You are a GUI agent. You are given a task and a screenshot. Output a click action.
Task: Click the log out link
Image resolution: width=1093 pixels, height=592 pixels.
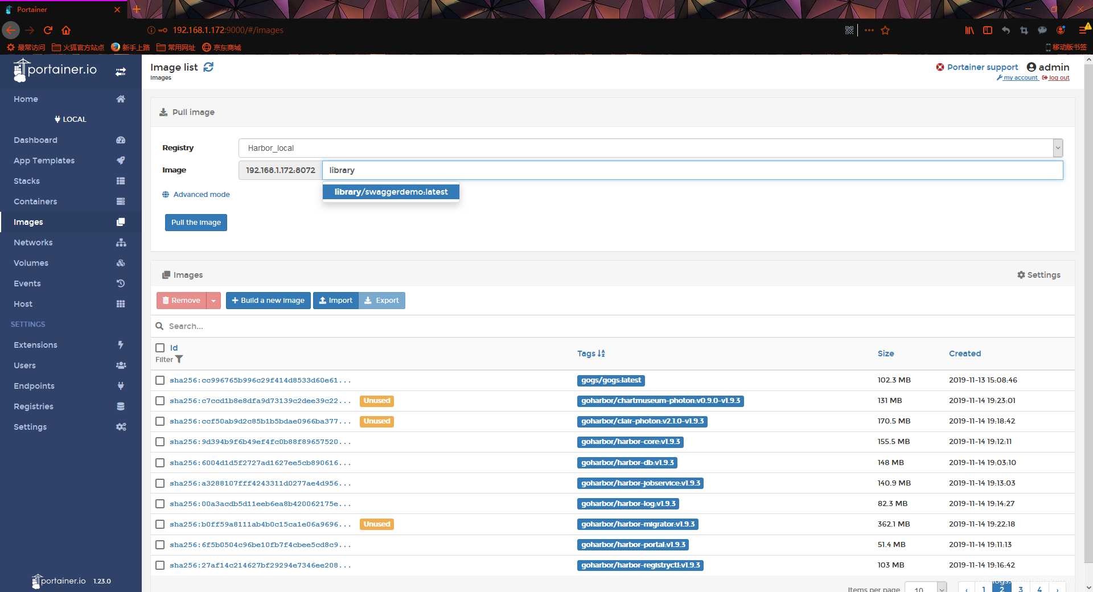point(1055,78)
